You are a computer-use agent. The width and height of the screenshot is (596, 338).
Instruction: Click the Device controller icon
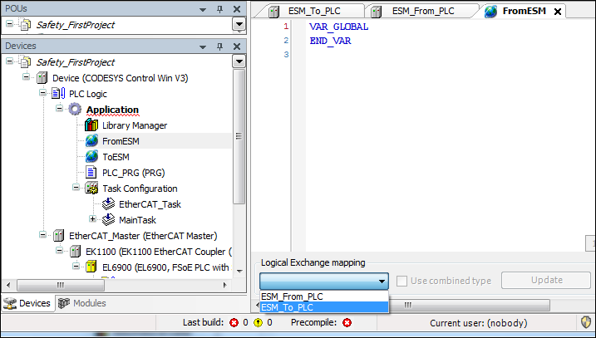pyautogui.click(x=42, y=78)
